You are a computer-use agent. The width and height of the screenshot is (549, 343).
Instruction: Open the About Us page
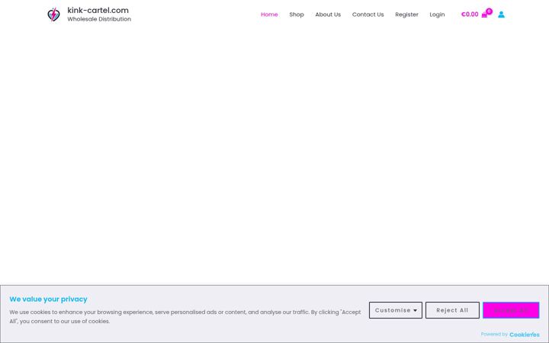328,14
